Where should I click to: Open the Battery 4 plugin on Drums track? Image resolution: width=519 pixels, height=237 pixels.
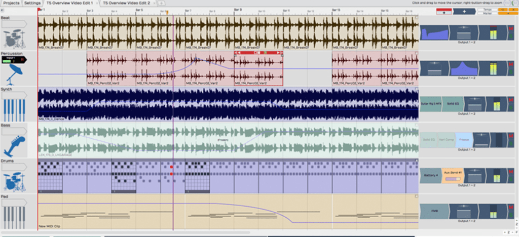[431, 175]
